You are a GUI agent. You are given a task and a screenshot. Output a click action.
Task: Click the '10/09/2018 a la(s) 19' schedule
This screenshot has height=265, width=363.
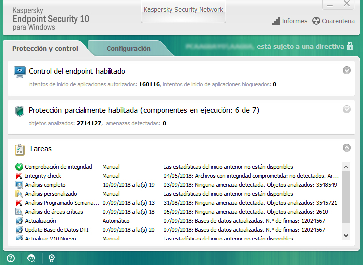[x=129, y=185]
